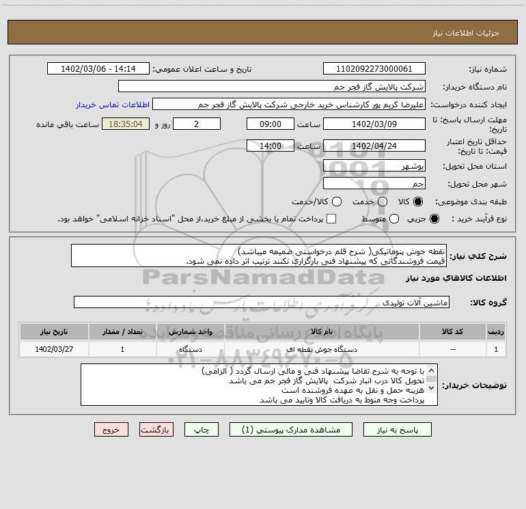Click the price validity date 1402/04/24
526x509 pixels.
pyautogui.click(x=374, y=146)
